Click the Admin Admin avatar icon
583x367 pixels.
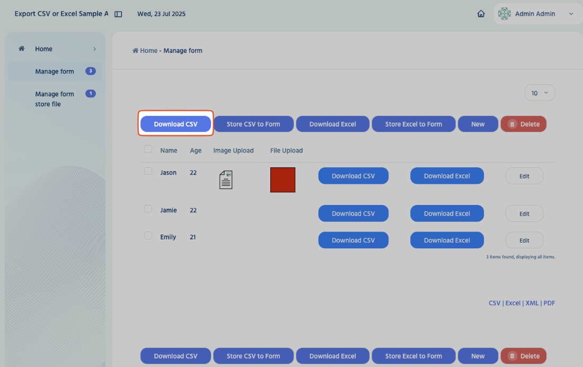[505, 14]
